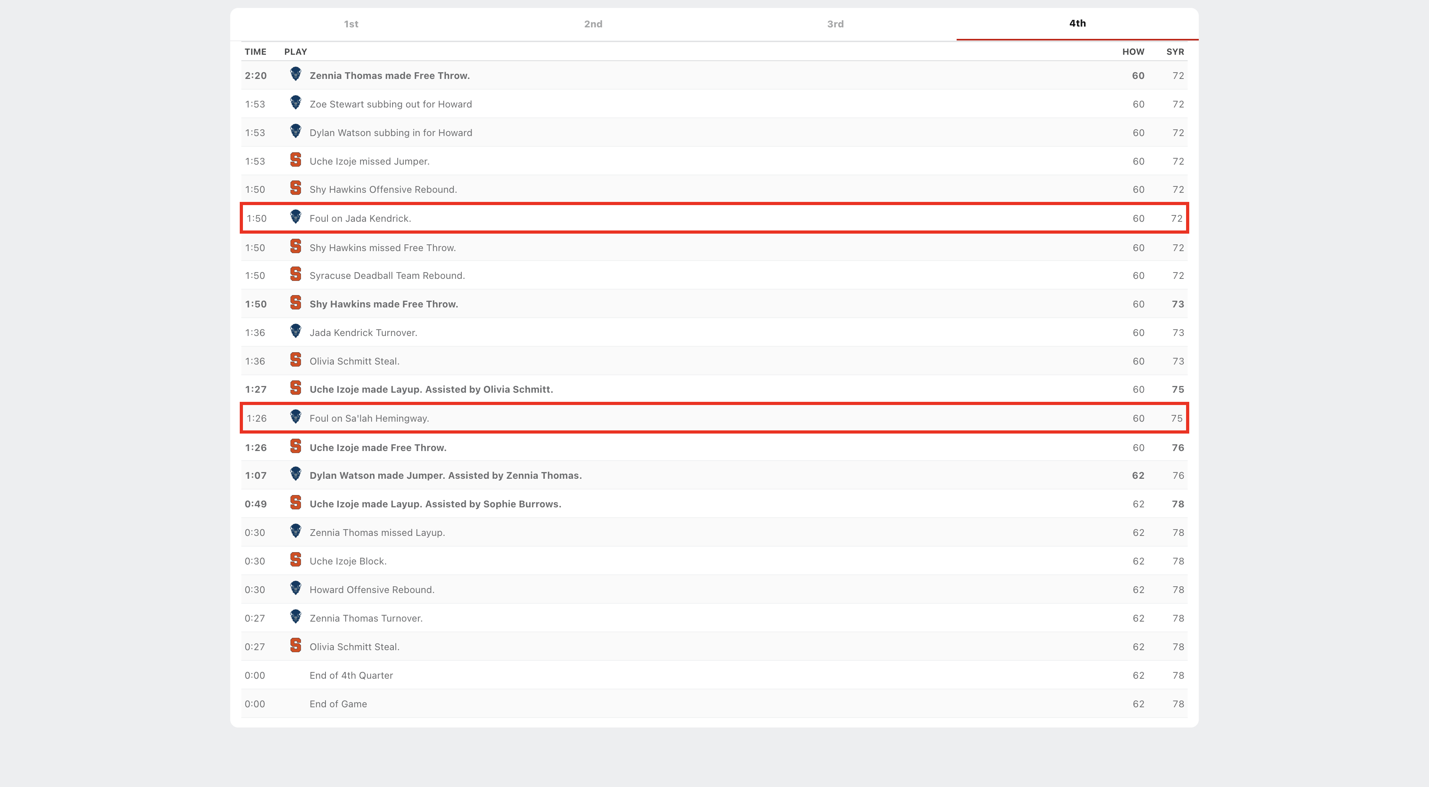Click Syracuse logo next to Uche Izoje missed Jumper
This screenshot has height=787, width=1429.
pos(295,160)
